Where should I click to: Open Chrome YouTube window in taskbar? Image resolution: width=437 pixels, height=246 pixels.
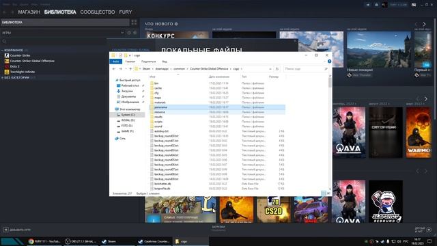[x=44, y=241]
